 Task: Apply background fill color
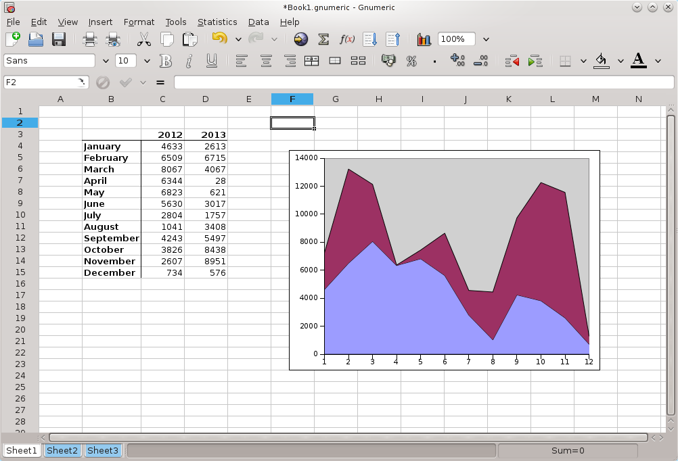tap(601, 61)
